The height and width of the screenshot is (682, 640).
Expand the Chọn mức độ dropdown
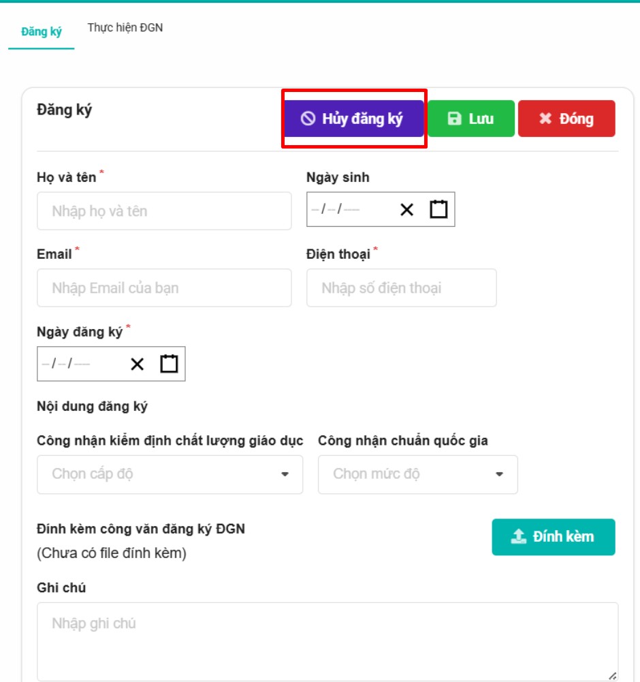(417, 474)
